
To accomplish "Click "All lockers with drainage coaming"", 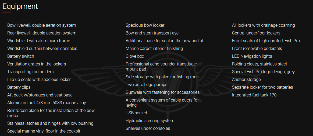I will coord(264,25).
